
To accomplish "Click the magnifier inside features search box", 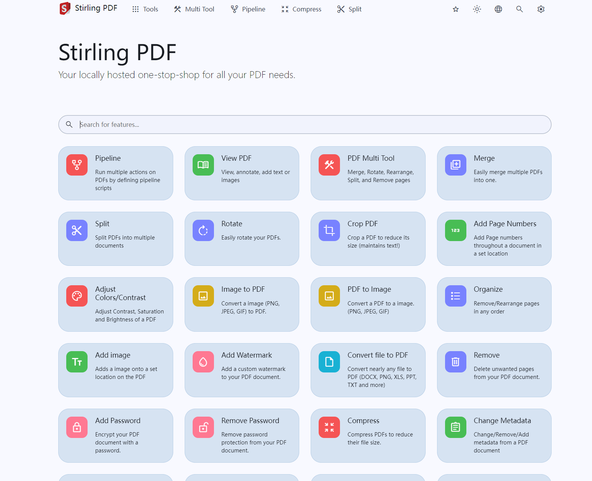I will 69,125.
